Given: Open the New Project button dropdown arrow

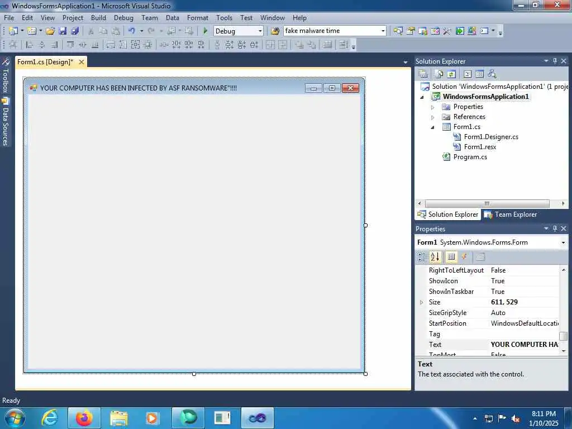Looking at the screenshot, I should [x=22, y=31].
